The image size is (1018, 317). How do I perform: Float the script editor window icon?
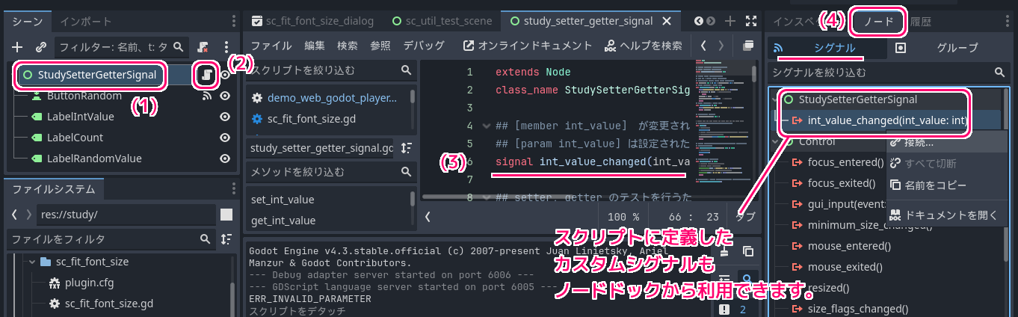tap(748, 46)
